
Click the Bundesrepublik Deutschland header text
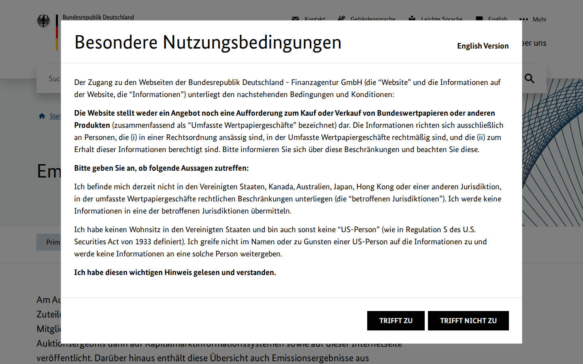pos(98,17)
